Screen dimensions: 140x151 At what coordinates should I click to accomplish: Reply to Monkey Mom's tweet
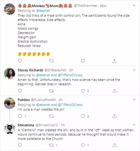20,61
